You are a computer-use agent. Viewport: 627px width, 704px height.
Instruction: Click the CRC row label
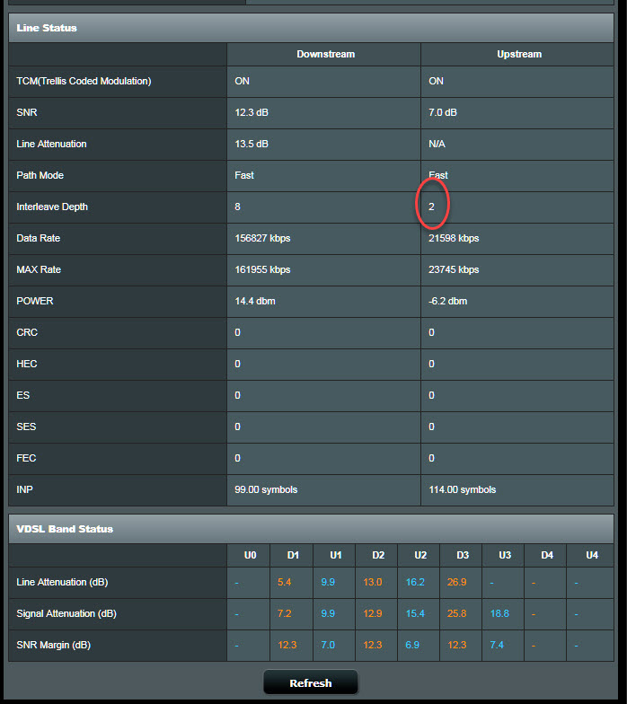27,332
